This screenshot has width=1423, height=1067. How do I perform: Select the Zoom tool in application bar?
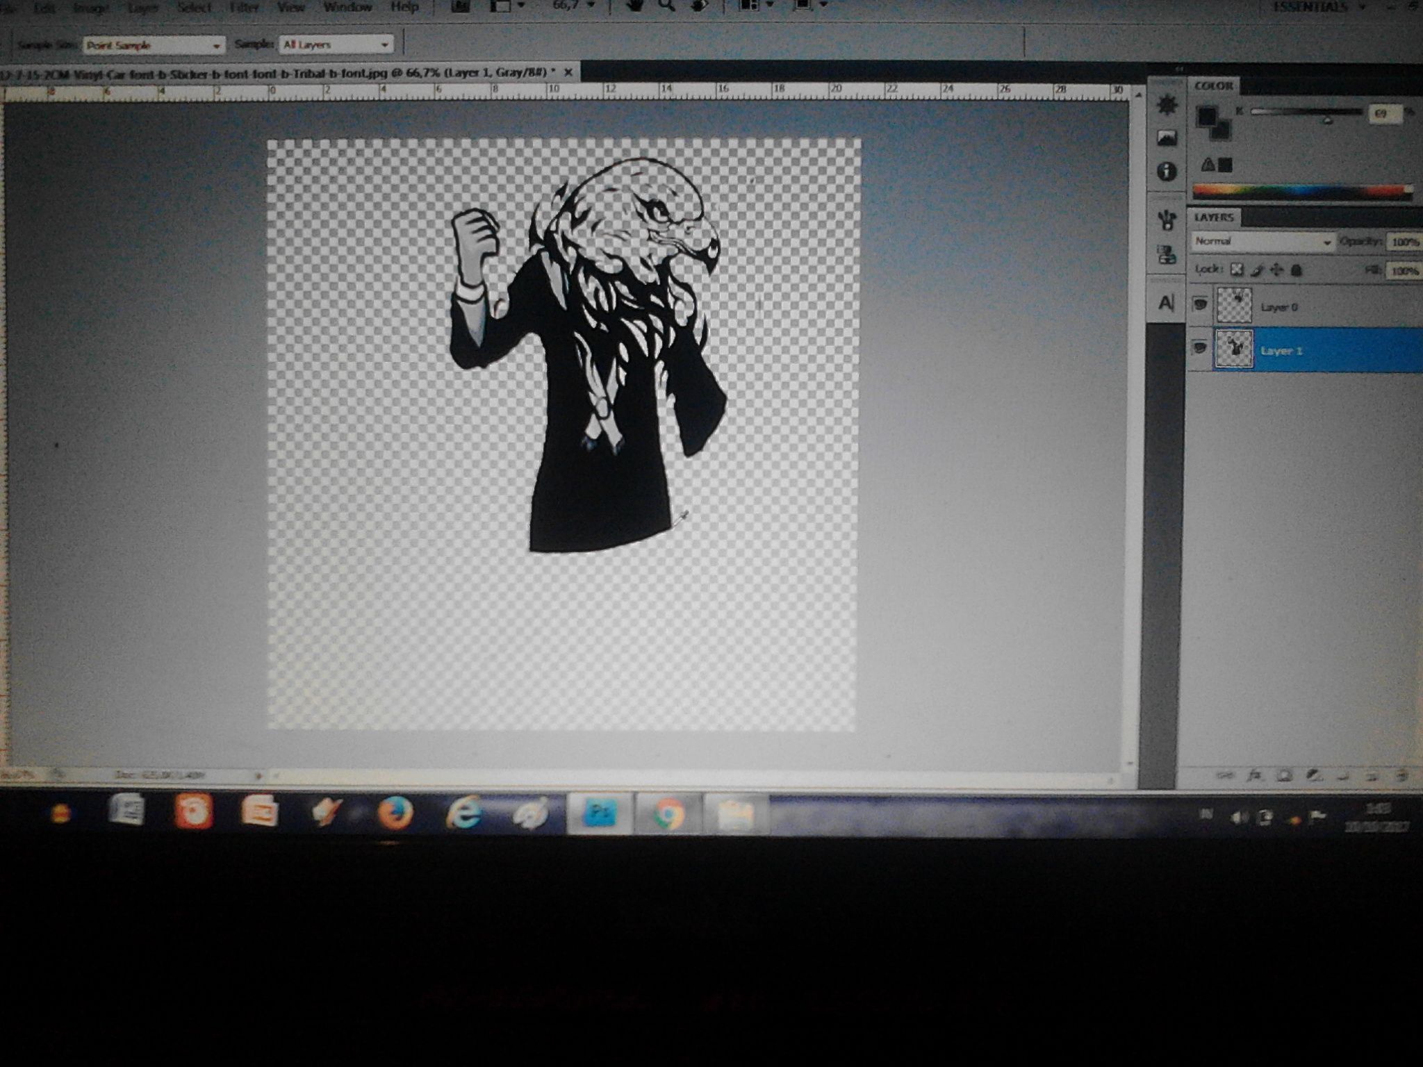[666, 6]
